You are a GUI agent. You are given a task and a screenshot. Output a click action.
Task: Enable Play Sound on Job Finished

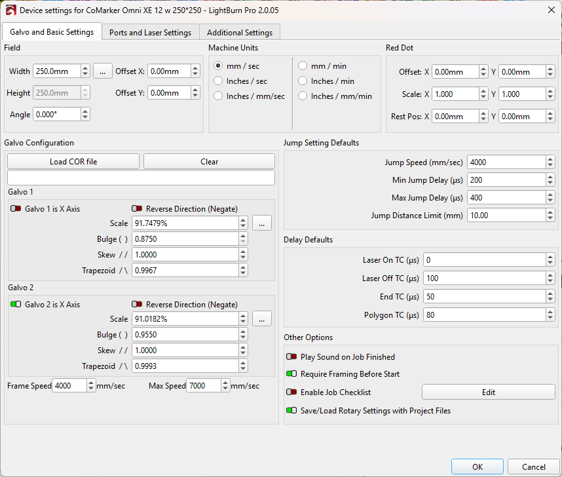[291, 357]
